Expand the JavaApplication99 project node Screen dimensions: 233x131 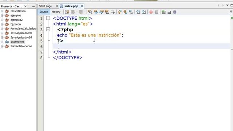[x=2, y=37]
